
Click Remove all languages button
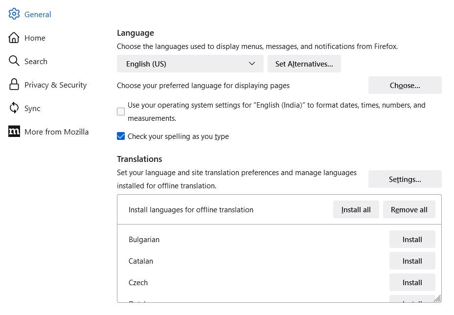[409, 210]
